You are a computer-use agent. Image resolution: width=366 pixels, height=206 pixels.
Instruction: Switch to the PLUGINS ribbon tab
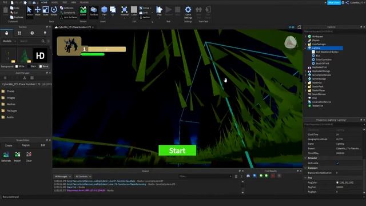click(84, 2)
